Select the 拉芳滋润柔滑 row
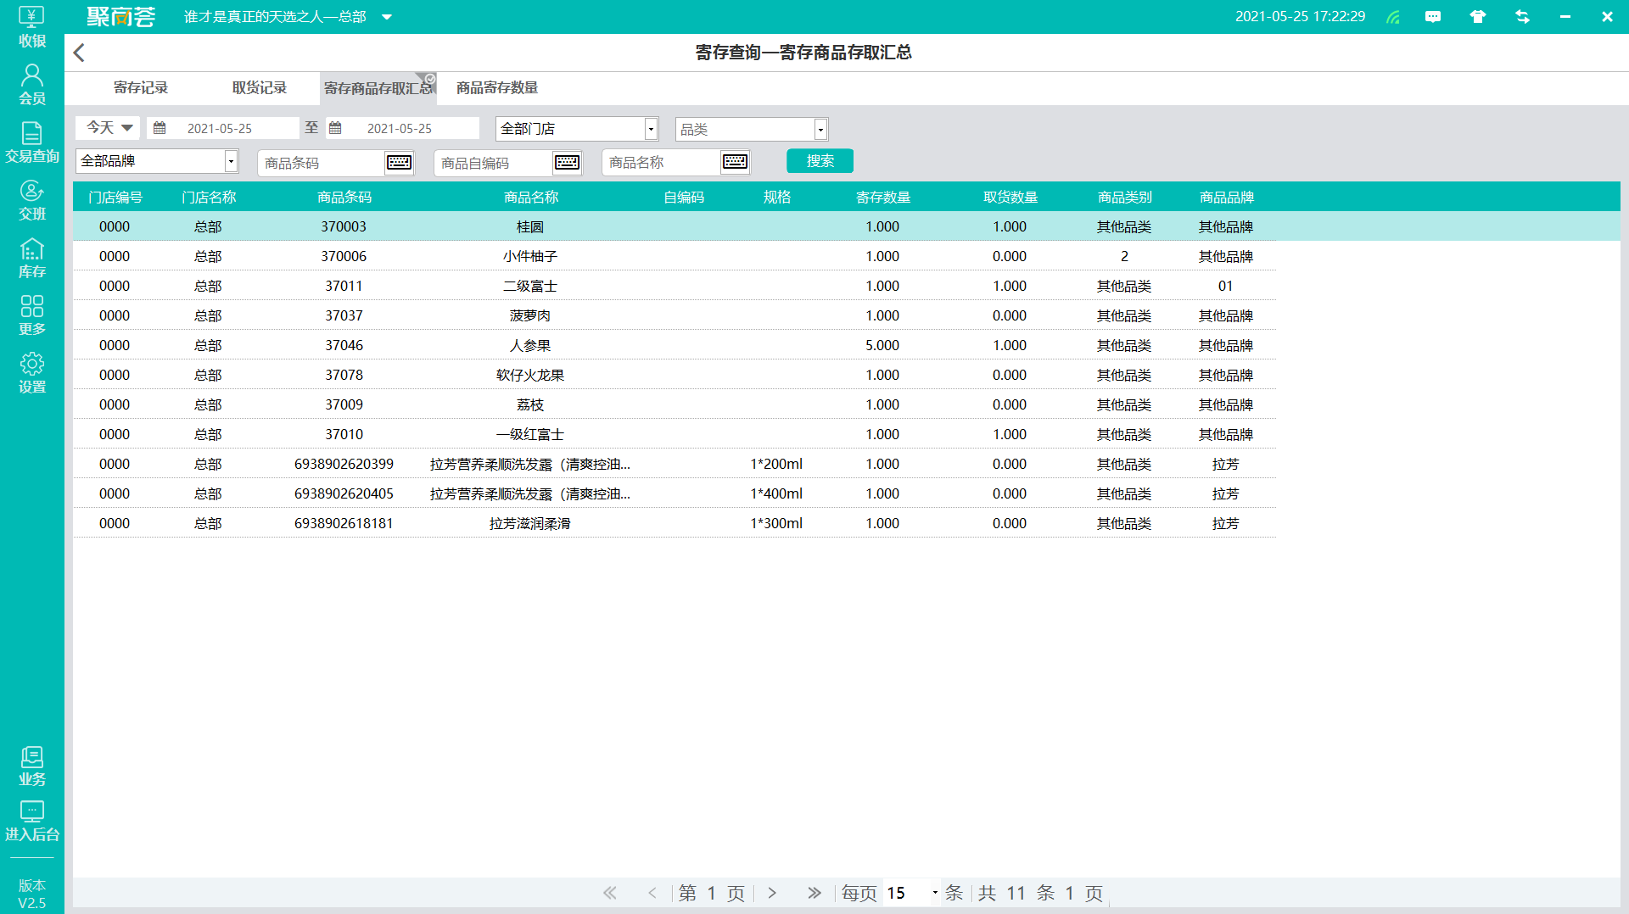The width and height of the screenshot is (1629, 914). point(675,523)
